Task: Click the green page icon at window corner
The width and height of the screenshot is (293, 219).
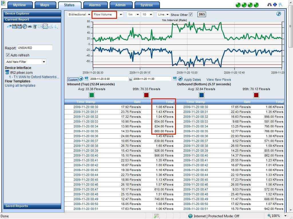Action: tap(3, 3)
